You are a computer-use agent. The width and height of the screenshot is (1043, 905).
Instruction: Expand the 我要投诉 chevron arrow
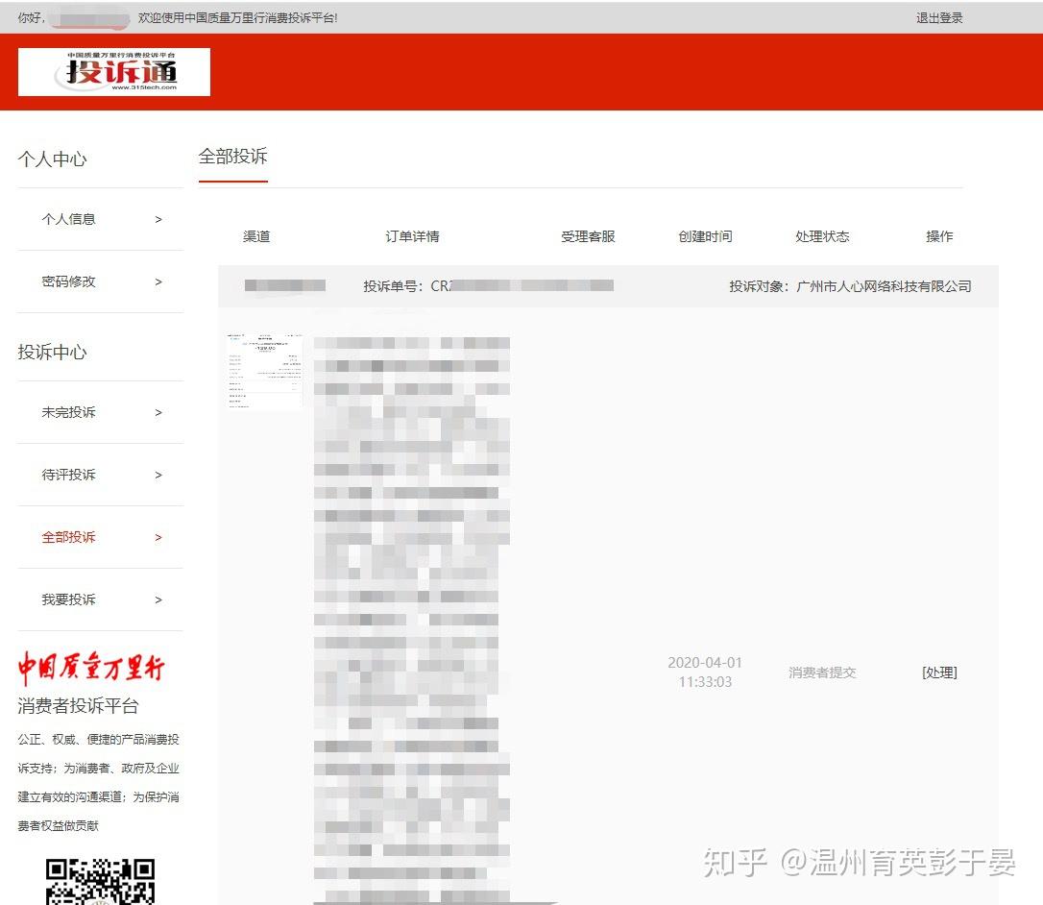coord(158,599)
